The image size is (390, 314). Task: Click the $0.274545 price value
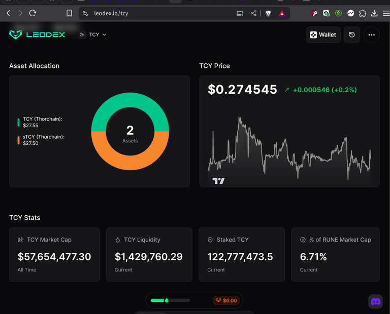click(x=243, y=89)
